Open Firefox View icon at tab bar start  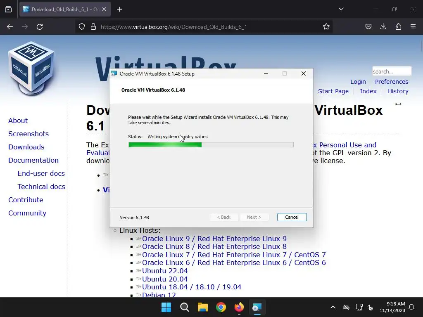8,9
